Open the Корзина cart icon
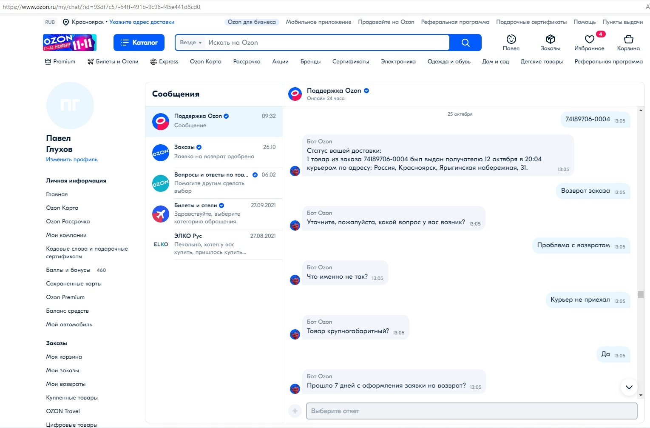Screen dimensions: 650x428 628,43
